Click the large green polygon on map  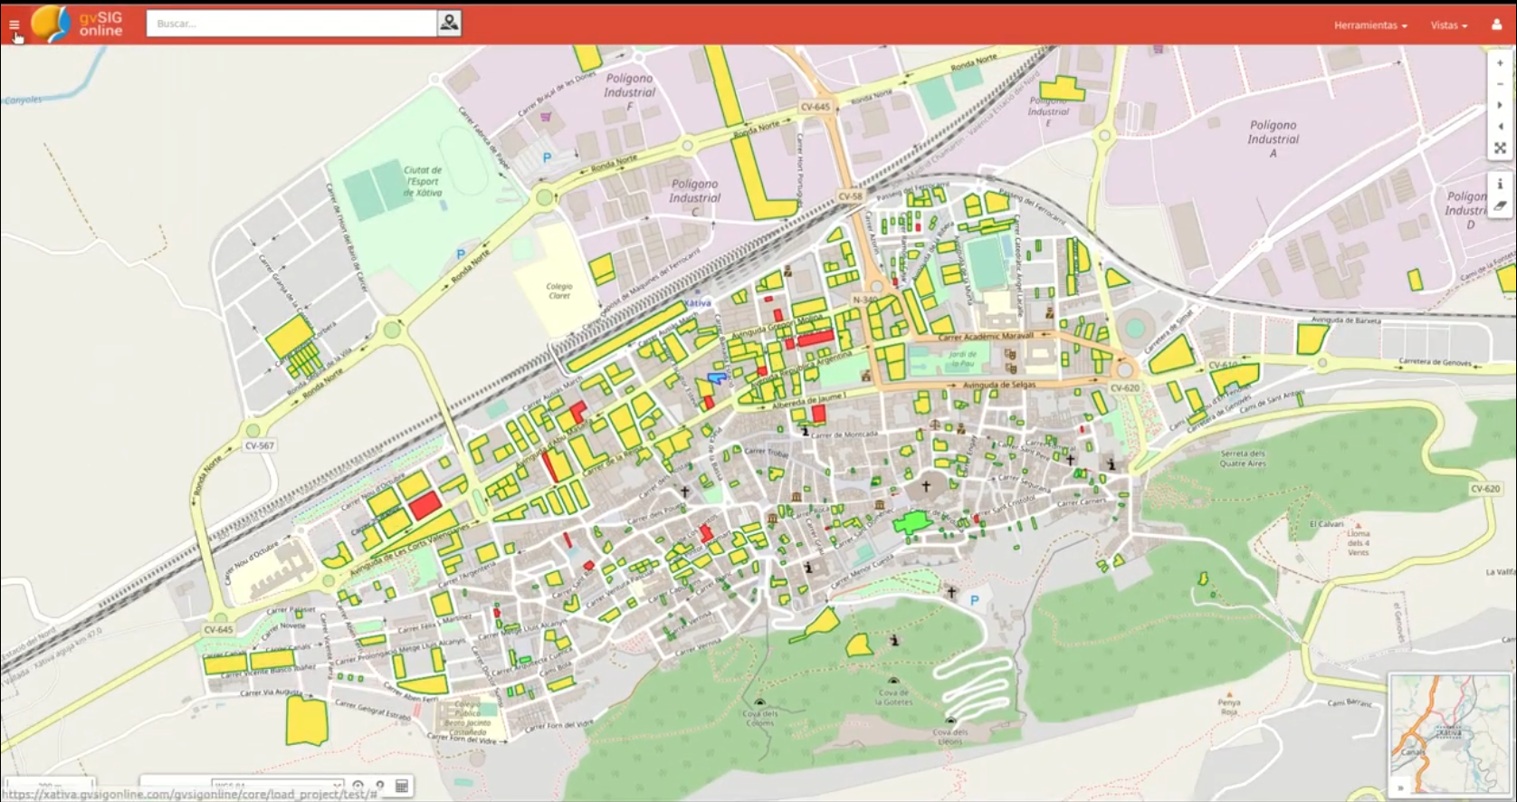[x=912, y=522]
